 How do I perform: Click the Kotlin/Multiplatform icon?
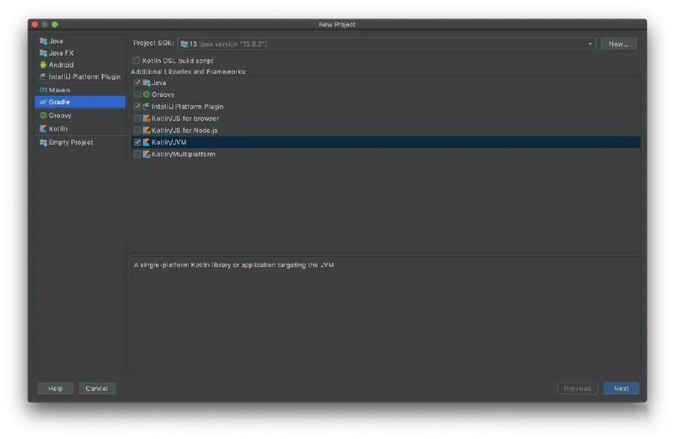[147, 154]
